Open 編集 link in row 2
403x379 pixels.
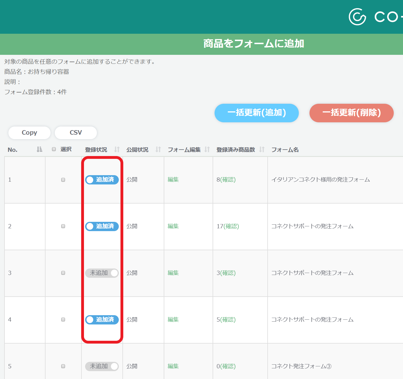(x=173, y=226)
